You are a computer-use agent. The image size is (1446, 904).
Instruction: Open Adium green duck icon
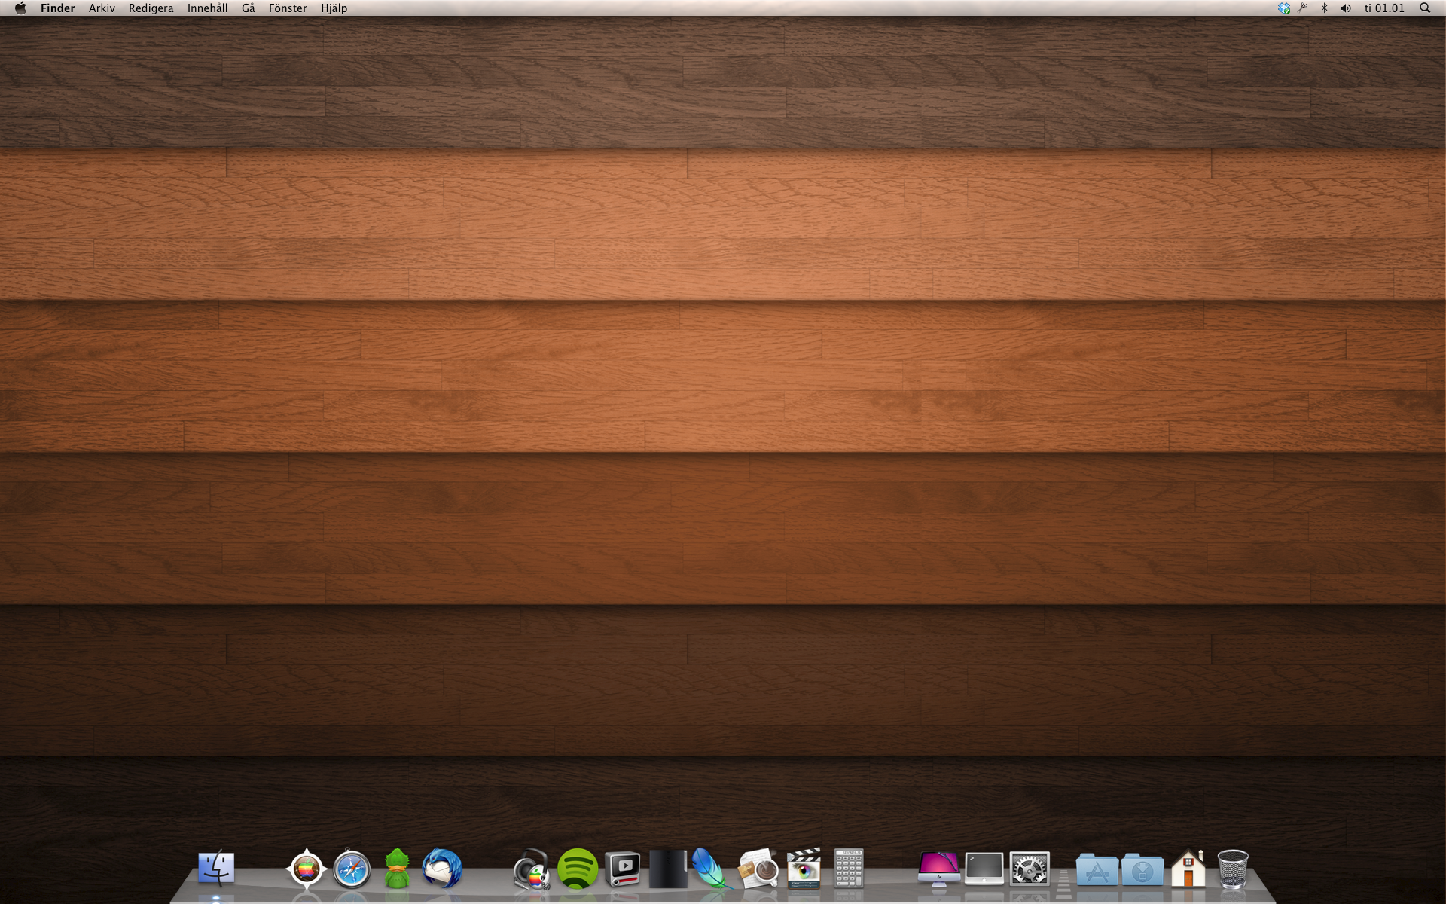(x=397, y=869)
